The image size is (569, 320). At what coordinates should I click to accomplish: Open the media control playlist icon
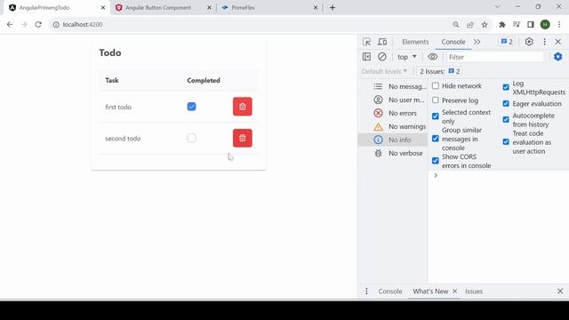[517, 24]
